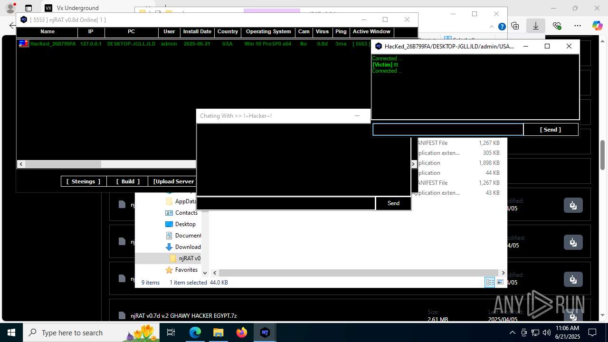Open the Edge Downloads toolbar button
The height and width of the screenshot is (342, 608).
point(536,26)
